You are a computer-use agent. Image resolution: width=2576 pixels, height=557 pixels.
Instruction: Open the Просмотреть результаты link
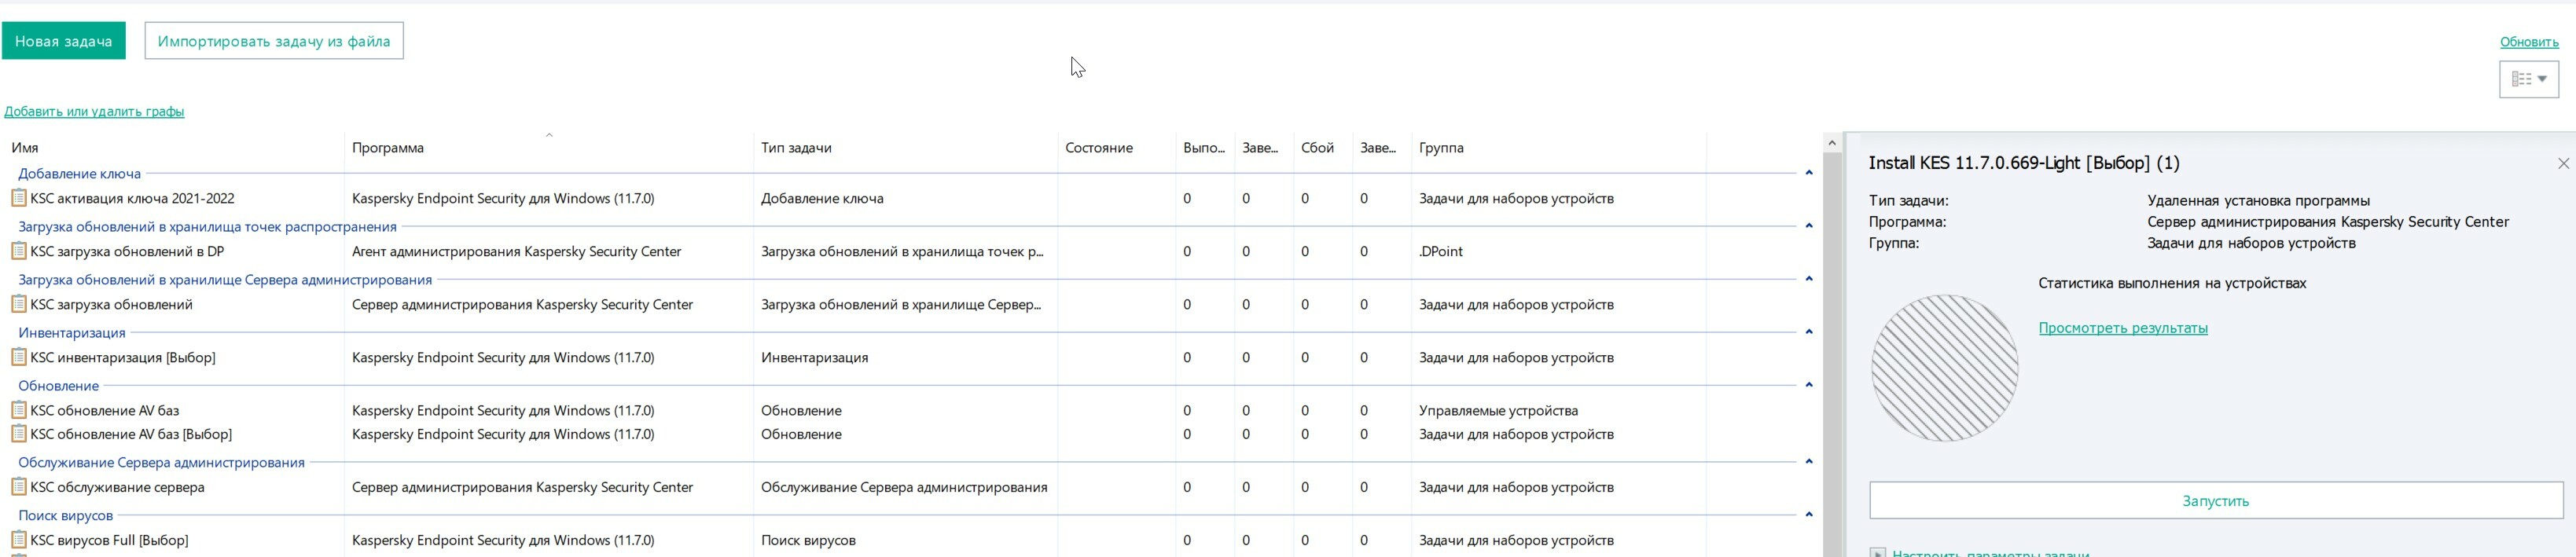2123,328
